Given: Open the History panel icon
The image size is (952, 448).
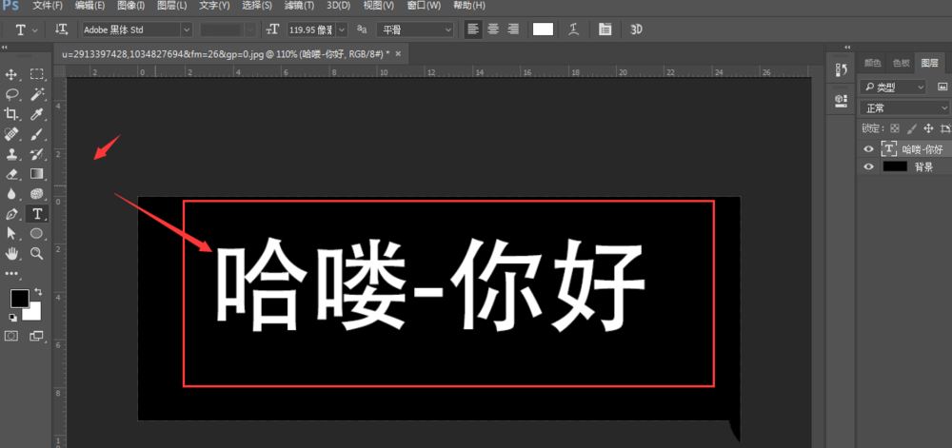Looking at the screenshot, I should 842,70.
